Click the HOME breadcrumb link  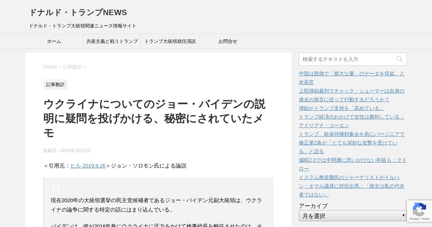50,67
